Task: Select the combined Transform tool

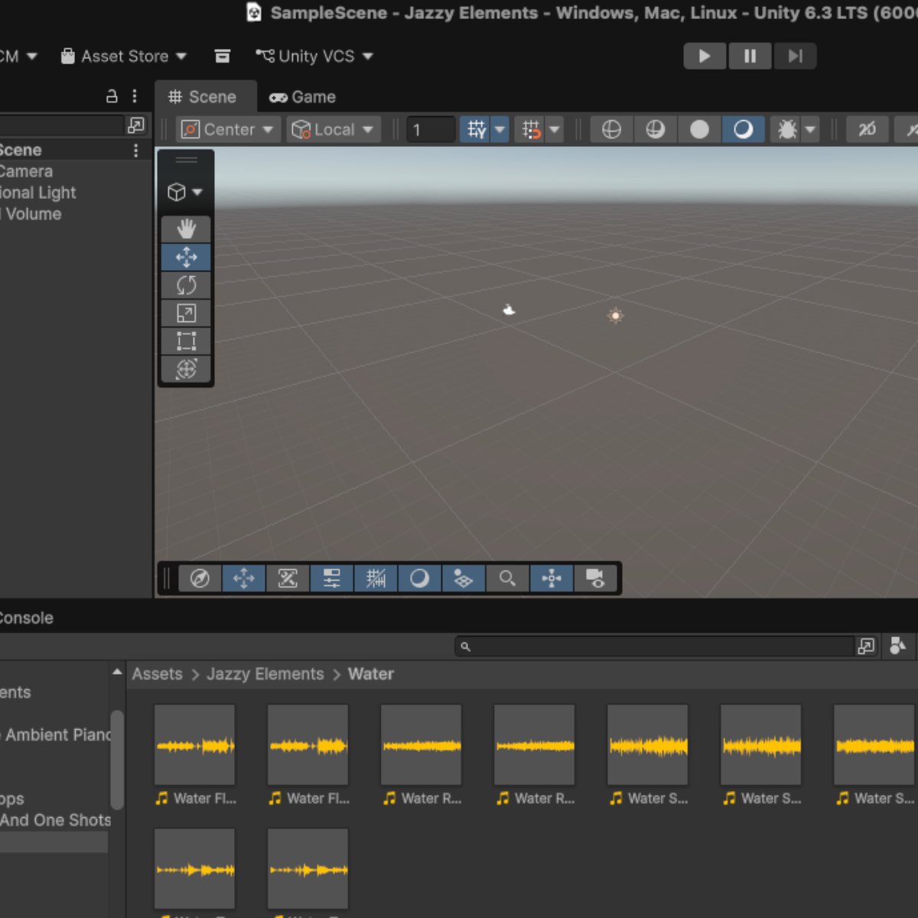Action: click(x=186, y=369)
